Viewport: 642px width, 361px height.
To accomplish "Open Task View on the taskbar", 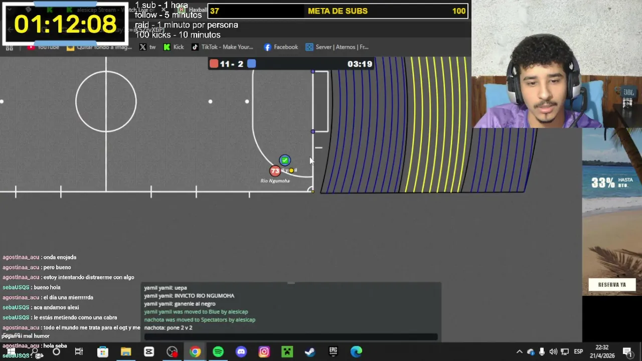I will click(79, 352).
